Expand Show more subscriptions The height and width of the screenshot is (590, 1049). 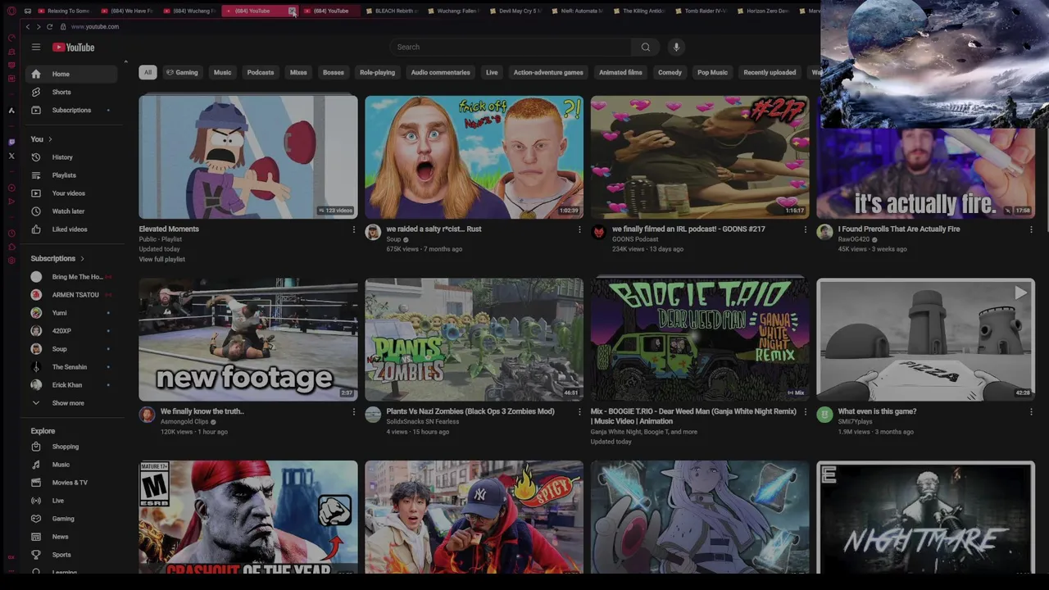click(x=71, y=403)
